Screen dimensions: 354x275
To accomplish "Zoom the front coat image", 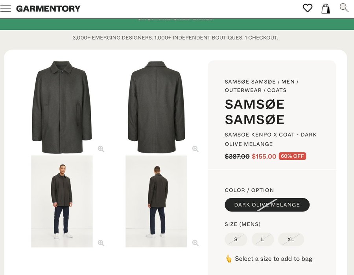I will tap(101, 149).
